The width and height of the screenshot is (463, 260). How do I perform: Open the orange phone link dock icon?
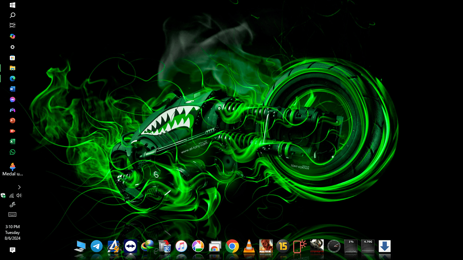(x=300, y=246)
